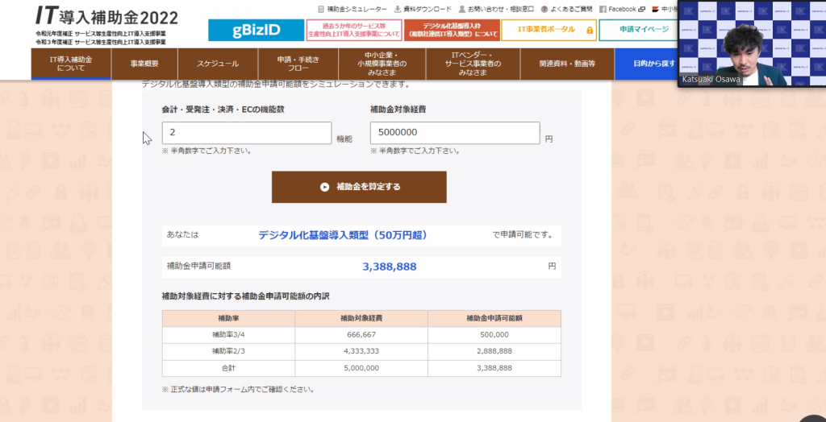Open the 事業概要 navigation menu
Screen dimensions: 826x422
click(144, 64)
